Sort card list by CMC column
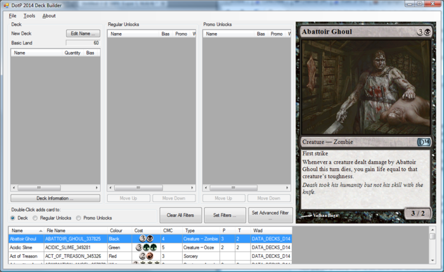The height and width of the screenshot is (272, 444). tap(171, 230)
